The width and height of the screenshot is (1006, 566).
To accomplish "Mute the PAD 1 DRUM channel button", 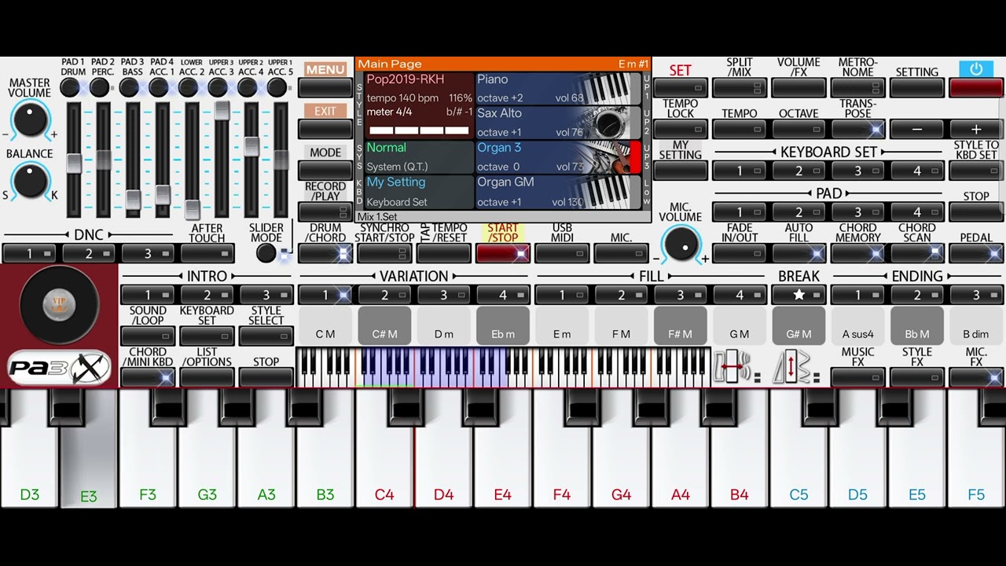I will (x=70, y=87).
